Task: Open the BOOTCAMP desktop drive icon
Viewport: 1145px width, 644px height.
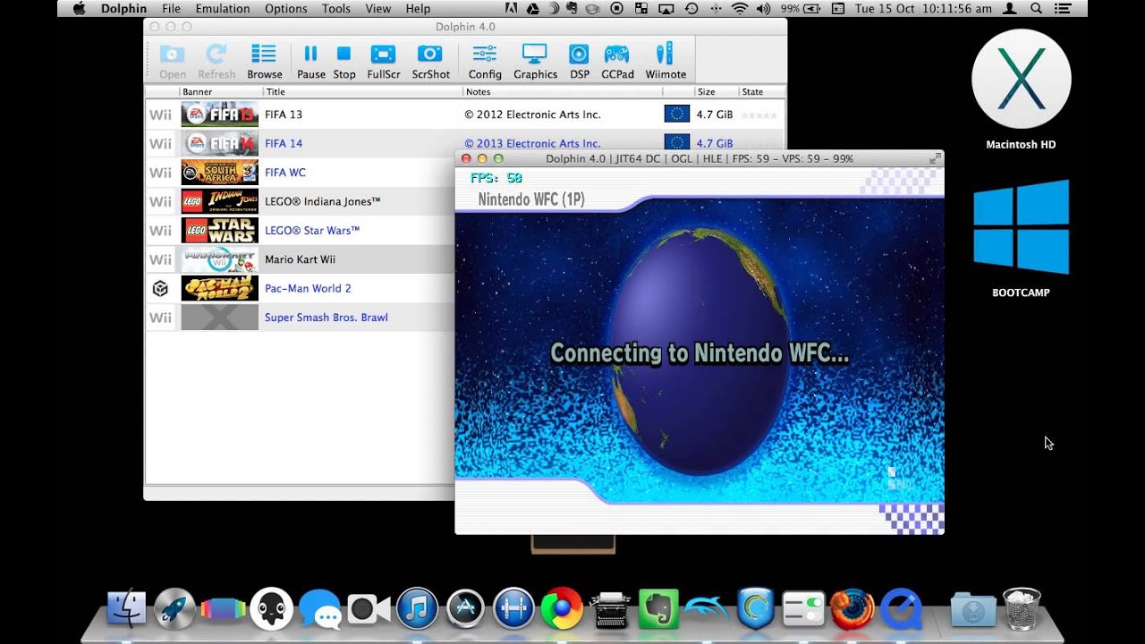Action: pos(1021,238)
